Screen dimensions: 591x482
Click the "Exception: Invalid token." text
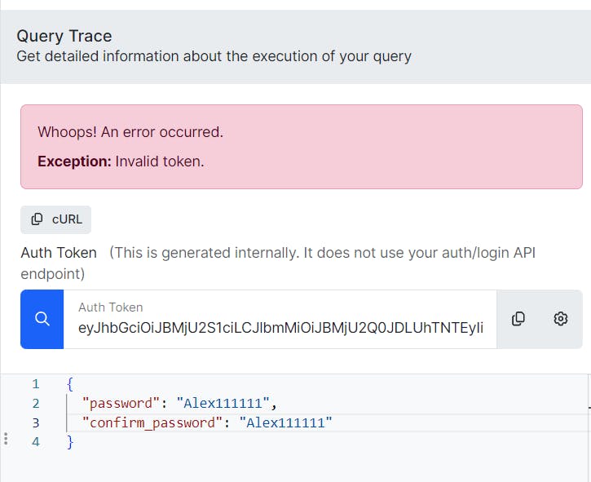[x=121, y=161]
